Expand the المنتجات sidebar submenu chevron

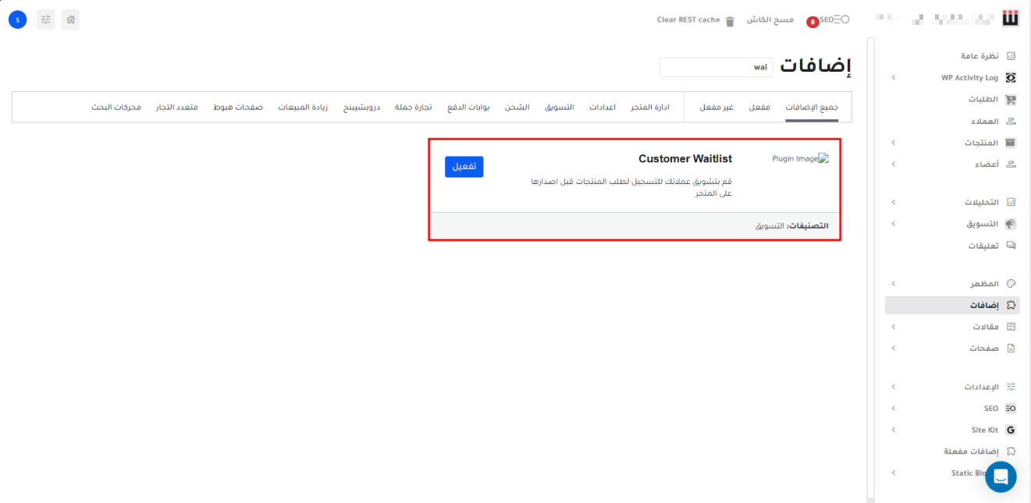coord(893,143)
